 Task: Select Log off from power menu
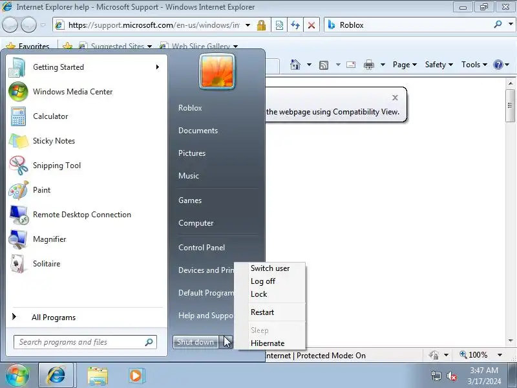pyautogui.click(x=270, y=281)
